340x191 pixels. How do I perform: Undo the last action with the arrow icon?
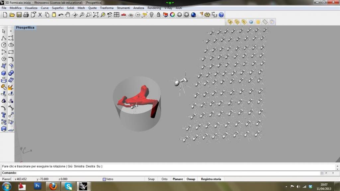(x=61, y=15)
